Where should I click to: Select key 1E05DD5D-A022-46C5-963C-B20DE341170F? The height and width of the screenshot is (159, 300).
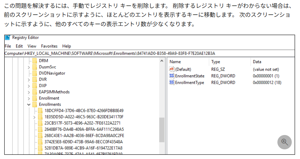coord(84,117)
